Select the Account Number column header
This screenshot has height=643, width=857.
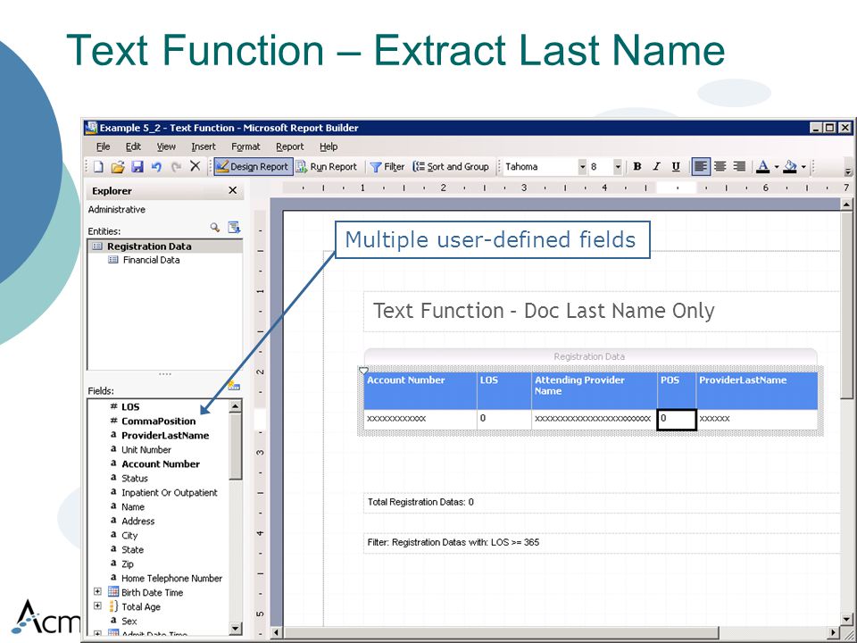click(x=420, y=390)
